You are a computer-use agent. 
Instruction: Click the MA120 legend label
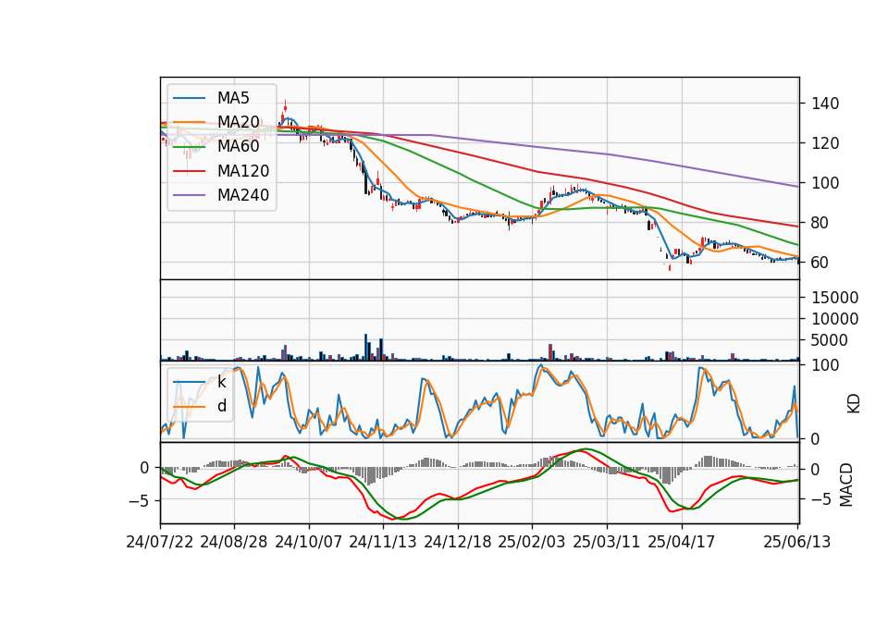243,171
